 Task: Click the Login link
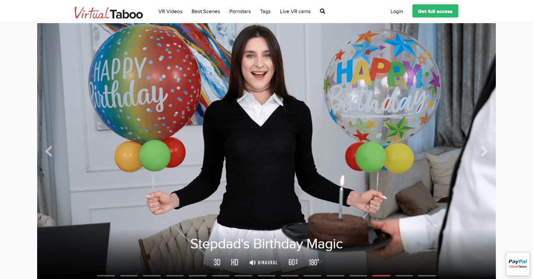pyautogui.click(x=397, y=11)
